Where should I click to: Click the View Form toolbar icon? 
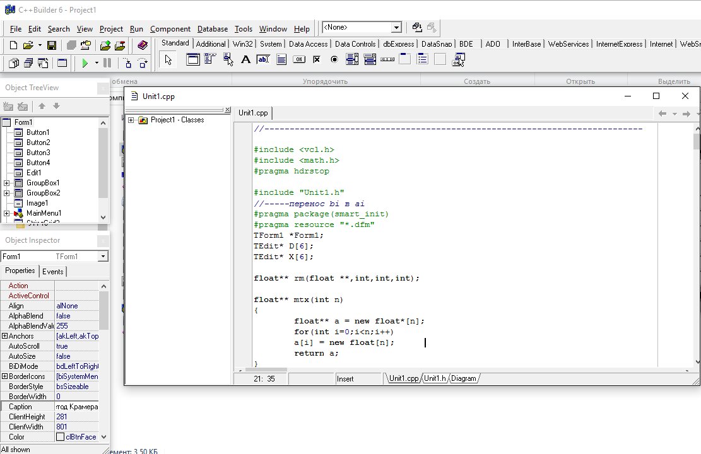coord(28,63)
